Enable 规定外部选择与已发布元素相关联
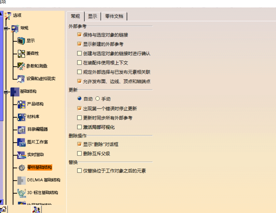Screen dimensions: 276x213 79,72
